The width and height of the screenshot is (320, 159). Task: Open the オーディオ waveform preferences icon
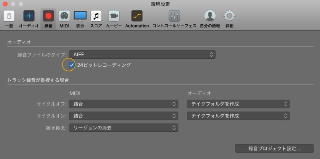tap(29, 16)
